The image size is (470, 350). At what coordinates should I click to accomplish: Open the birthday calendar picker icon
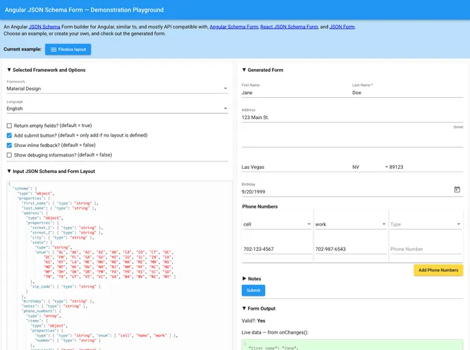click(457, 189)
